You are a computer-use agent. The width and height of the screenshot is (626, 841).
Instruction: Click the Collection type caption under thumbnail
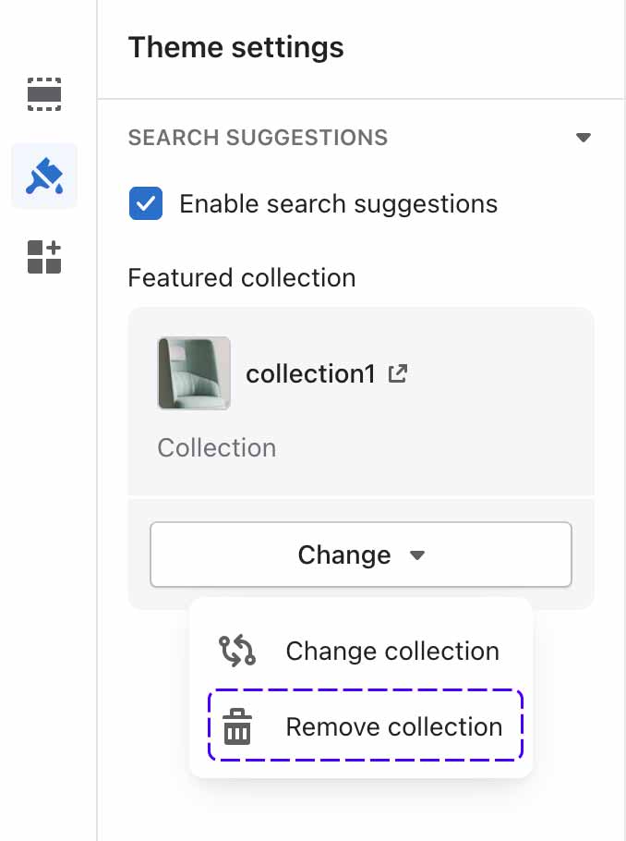pyautogui.click(x=217, y=448)
